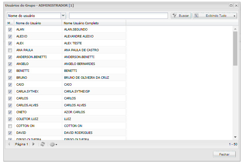The width and height of the screenshot is (244, 165).
Task: Select the CARLOS ALVES full name cell
Action: point(94,105)
